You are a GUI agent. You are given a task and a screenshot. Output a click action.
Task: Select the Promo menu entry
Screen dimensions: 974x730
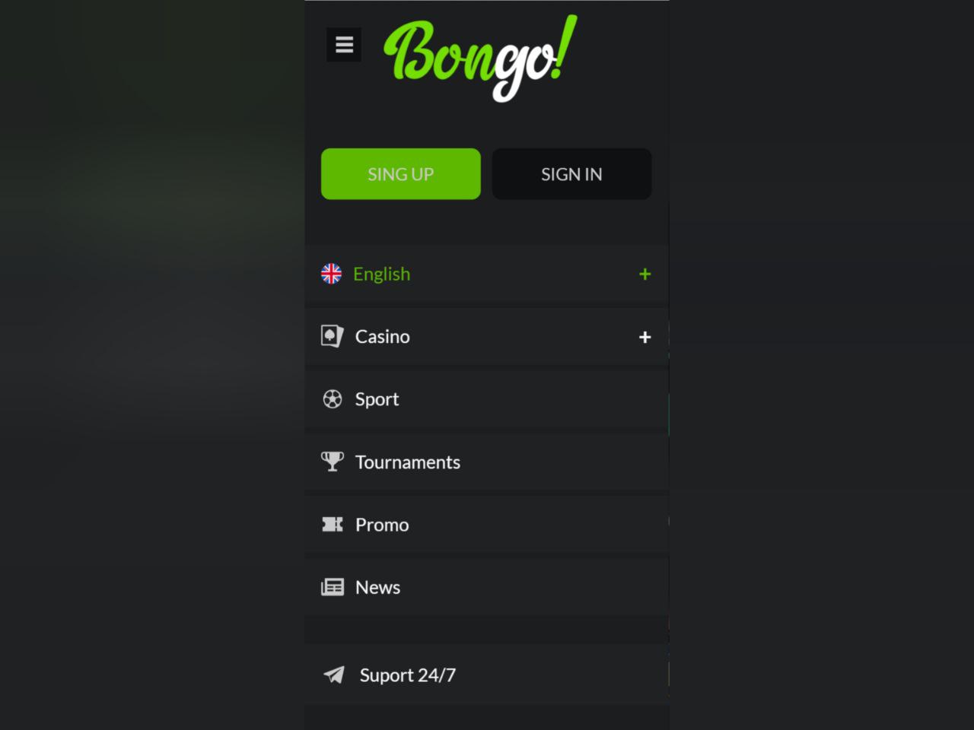[487, 525]
